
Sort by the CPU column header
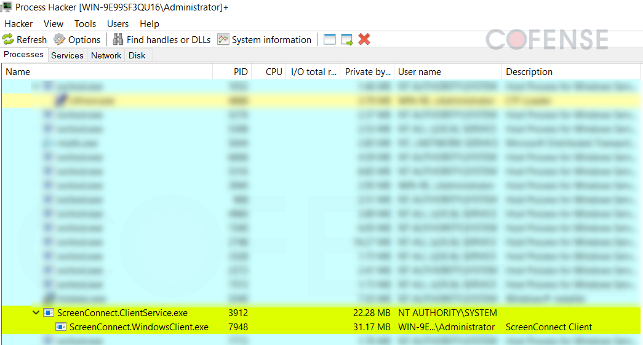click(269, 72)
